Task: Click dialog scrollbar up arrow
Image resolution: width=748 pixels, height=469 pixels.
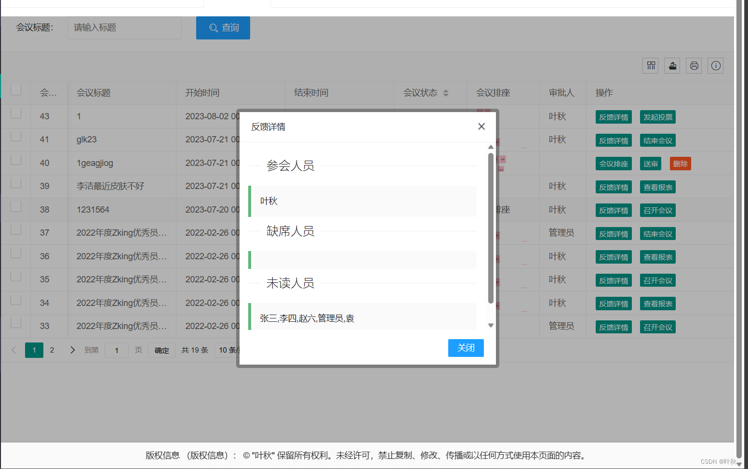Action: [491, 147]
